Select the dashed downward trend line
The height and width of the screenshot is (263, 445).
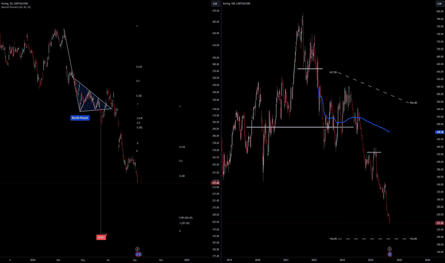pos(373,88)
